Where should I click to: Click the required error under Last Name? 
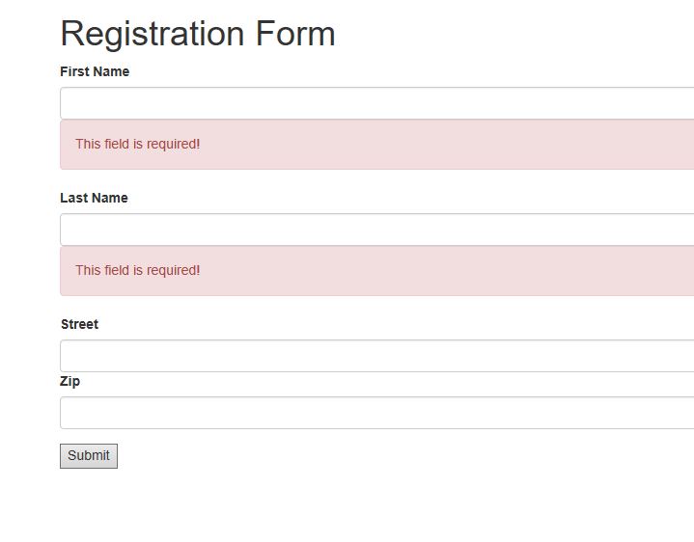138,270
